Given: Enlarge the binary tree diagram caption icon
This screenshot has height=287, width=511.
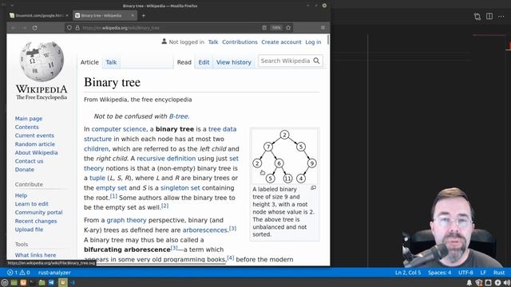Looking at the screenshot, I should 313,188.
